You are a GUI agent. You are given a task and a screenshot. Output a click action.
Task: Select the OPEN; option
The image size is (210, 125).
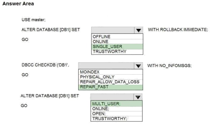click(x=117, y=114)
